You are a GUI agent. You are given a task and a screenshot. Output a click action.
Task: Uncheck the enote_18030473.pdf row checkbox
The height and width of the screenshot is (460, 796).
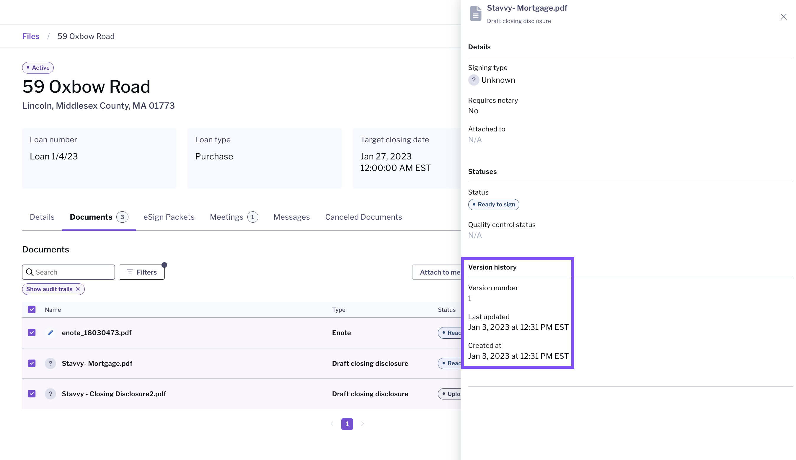point(32,333)
